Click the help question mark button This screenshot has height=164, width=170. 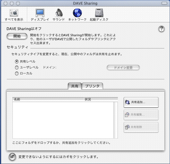pyautogui.click(x=161, y=29)
